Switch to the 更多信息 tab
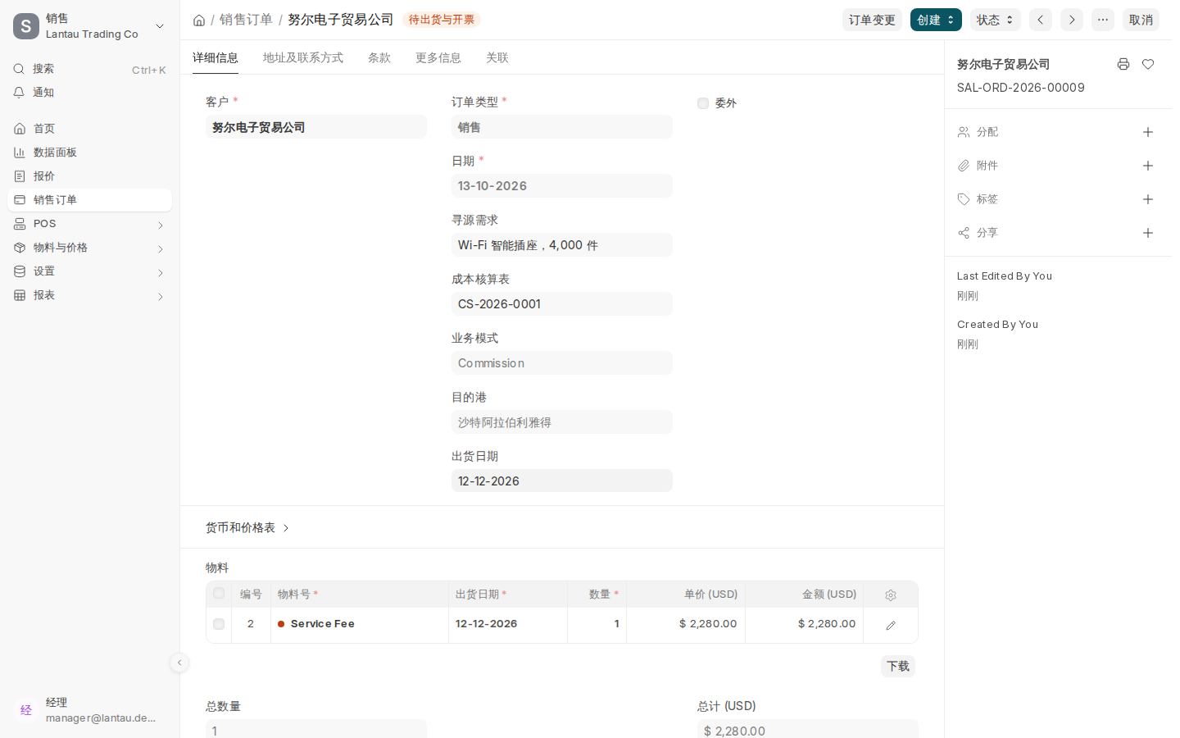The width and height of the screenshot is (1180, 738). point(438,57)
